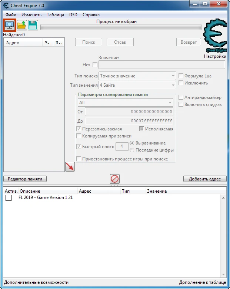
Task: Click the От start address field
Action: 129,112
